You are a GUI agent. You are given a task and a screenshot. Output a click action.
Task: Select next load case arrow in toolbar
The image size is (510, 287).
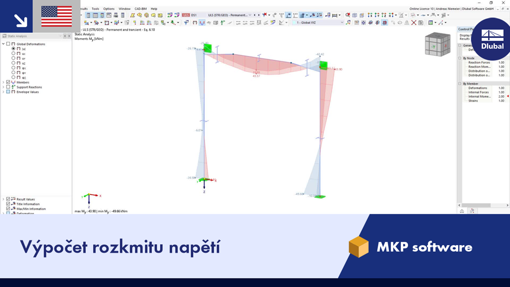pos(259,15)
